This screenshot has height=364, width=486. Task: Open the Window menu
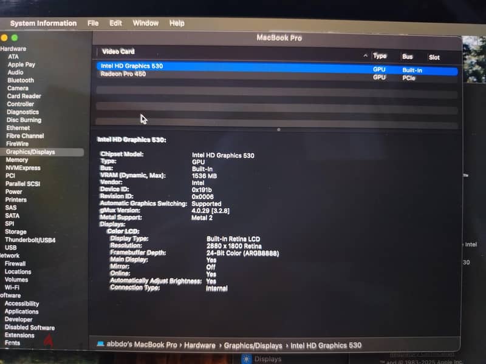click(145, 23)
